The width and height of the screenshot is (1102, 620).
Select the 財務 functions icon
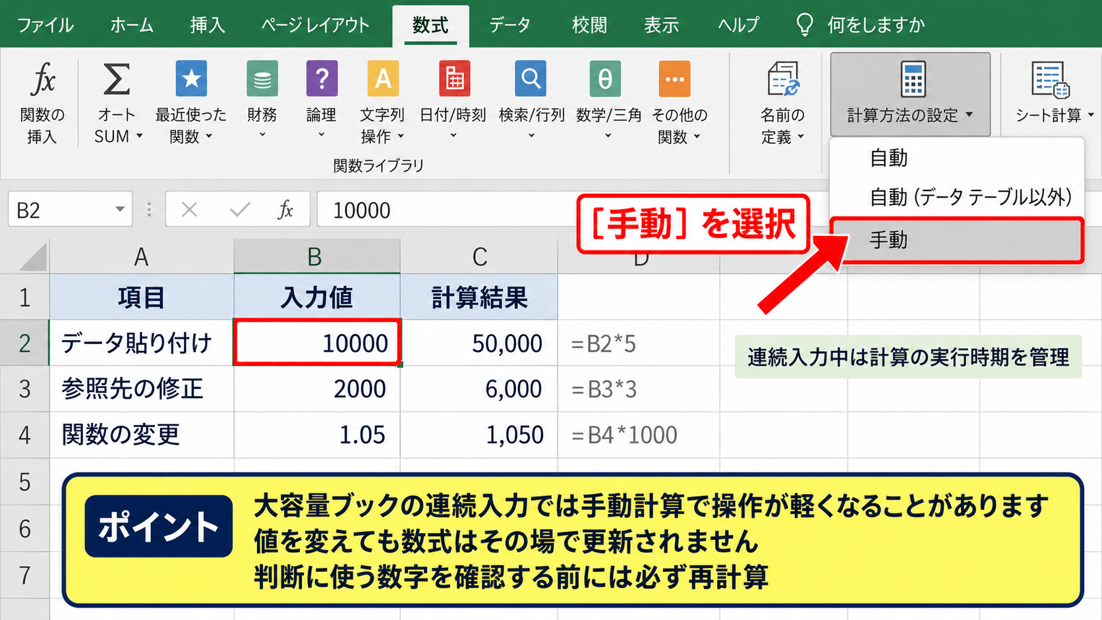[x=262, y=78]
